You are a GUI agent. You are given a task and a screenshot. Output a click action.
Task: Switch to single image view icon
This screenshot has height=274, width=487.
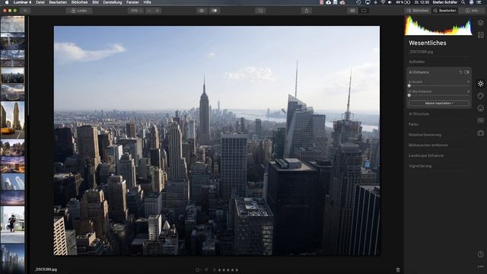(x=364, y=11)
